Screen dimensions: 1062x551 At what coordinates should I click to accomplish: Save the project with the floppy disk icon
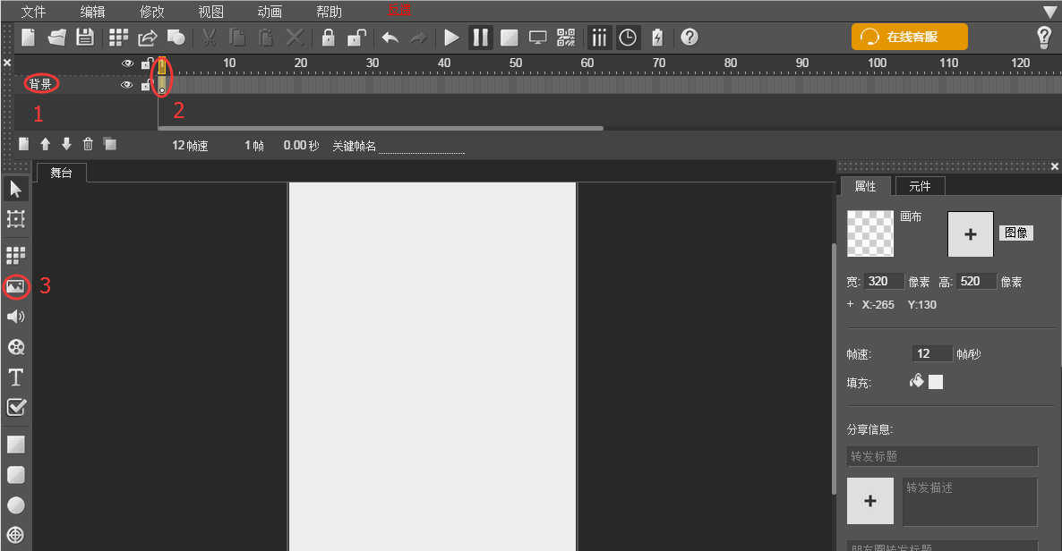84,38
